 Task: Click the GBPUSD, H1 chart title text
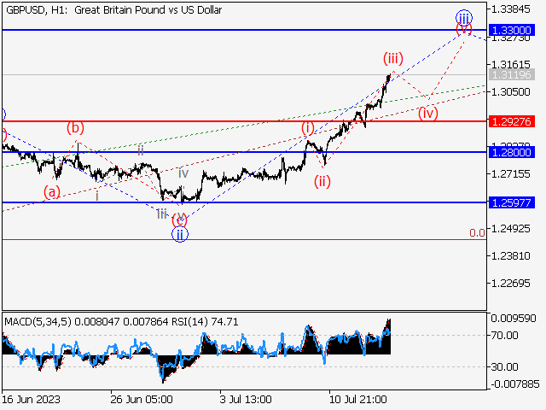113,10
